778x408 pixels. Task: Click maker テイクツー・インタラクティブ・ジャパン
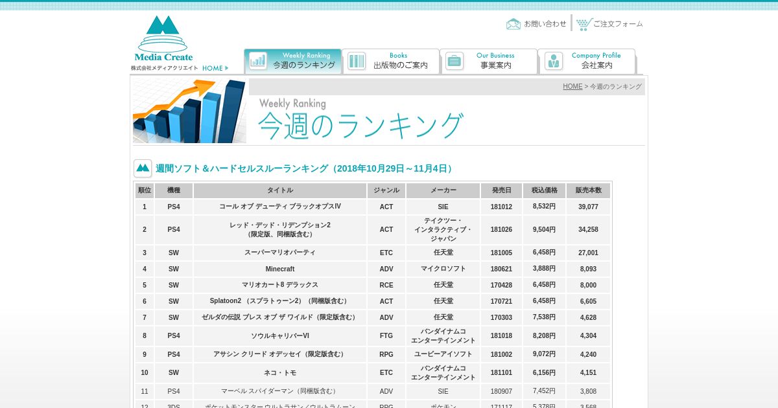click(x=443, y=229)
